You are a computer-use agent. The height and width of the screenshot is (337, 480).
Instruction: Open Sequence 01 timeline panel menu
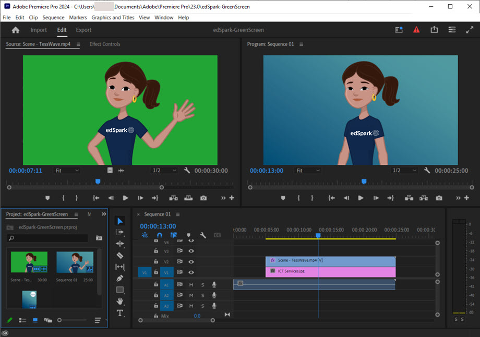[178, 214]
